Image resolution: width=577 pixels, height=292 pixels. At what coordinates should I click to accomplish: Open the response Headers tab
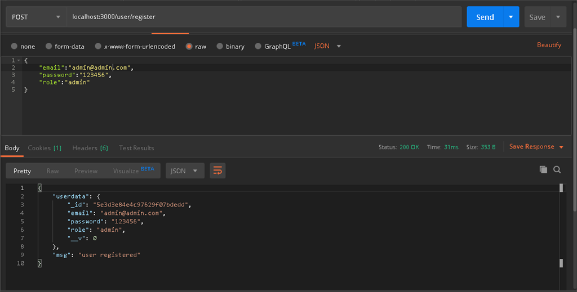pyautogui.click(x=90, y=148)
